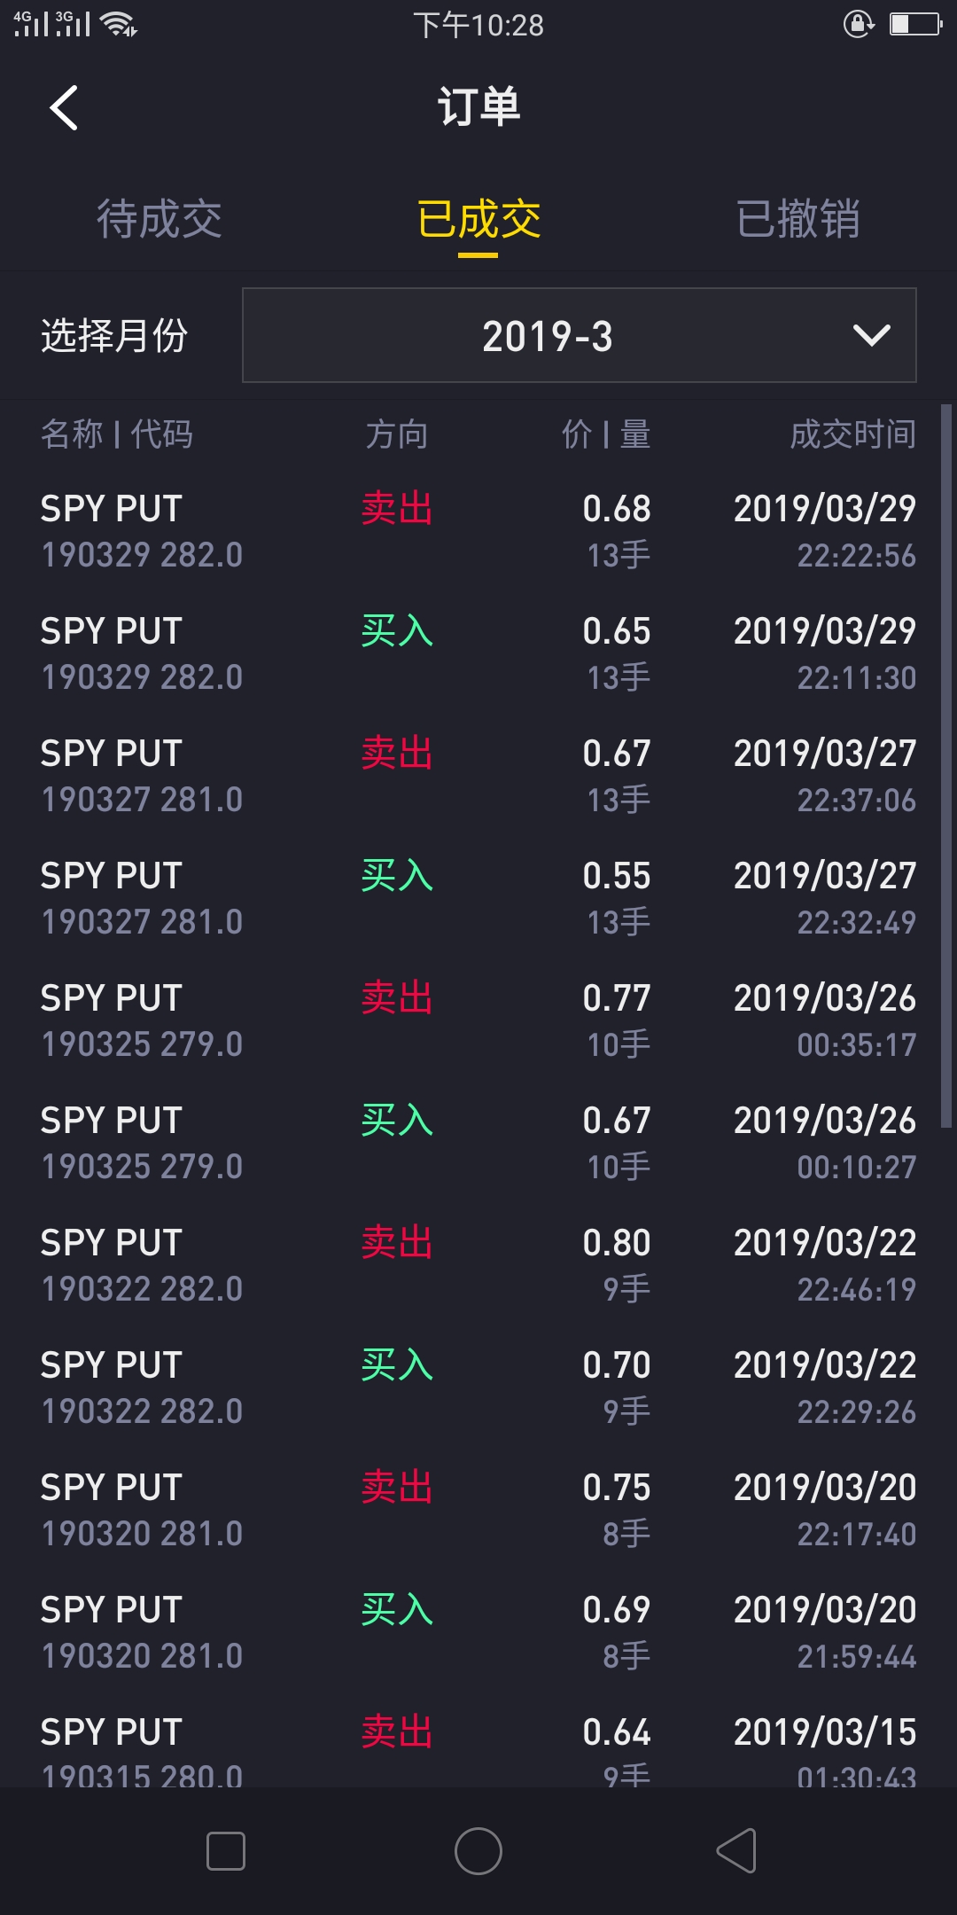Select the 2019-3 month combo box
The height and width of the screenshot is (1915, 957).
pyautogui.click(x=579, y=335)
